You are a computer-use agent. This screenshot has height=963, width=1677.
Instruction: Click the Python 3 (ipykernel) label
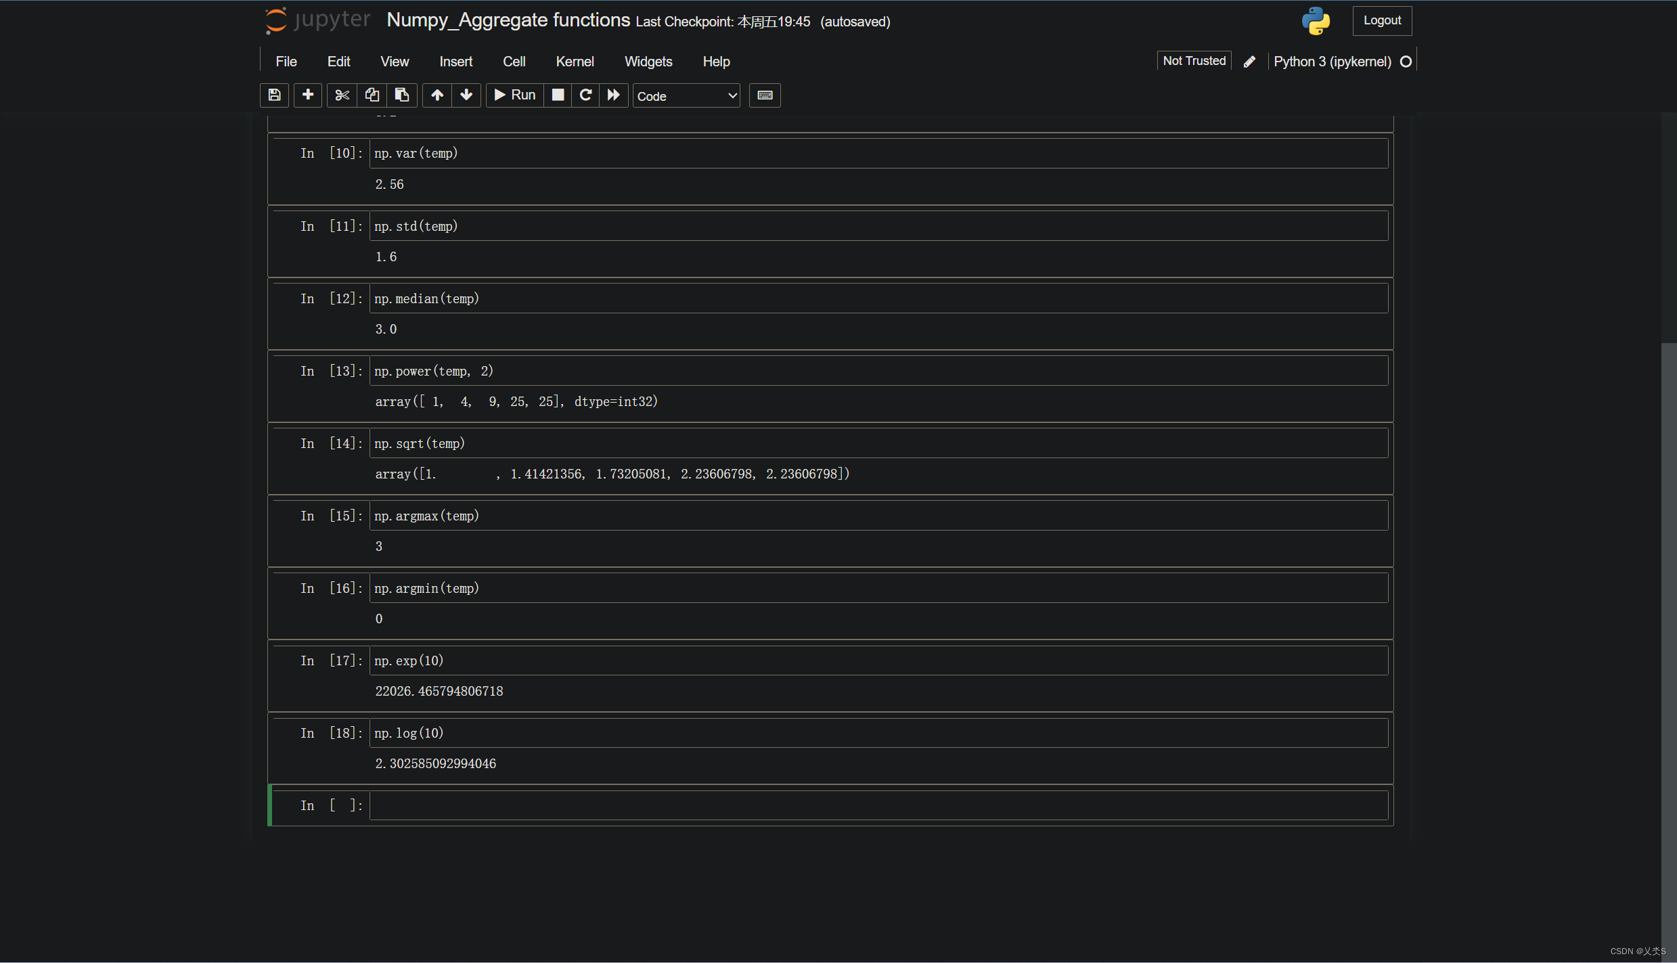1332,62
